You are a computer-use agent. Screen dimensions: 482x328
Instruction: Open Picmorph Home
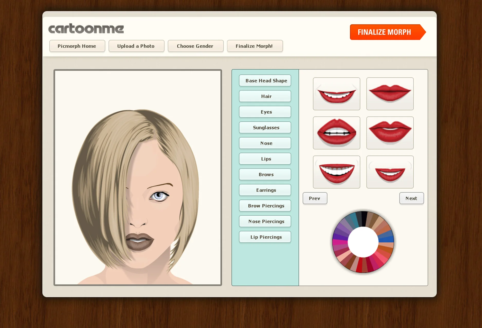[x=77, y=46]
